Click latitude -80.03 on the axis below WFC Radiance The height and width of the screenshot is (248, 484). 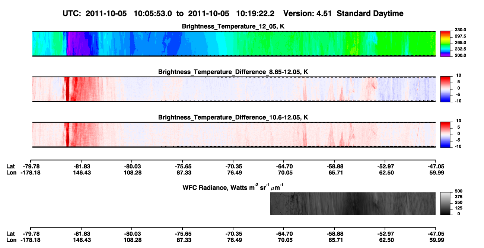click(x=132, y=233)
